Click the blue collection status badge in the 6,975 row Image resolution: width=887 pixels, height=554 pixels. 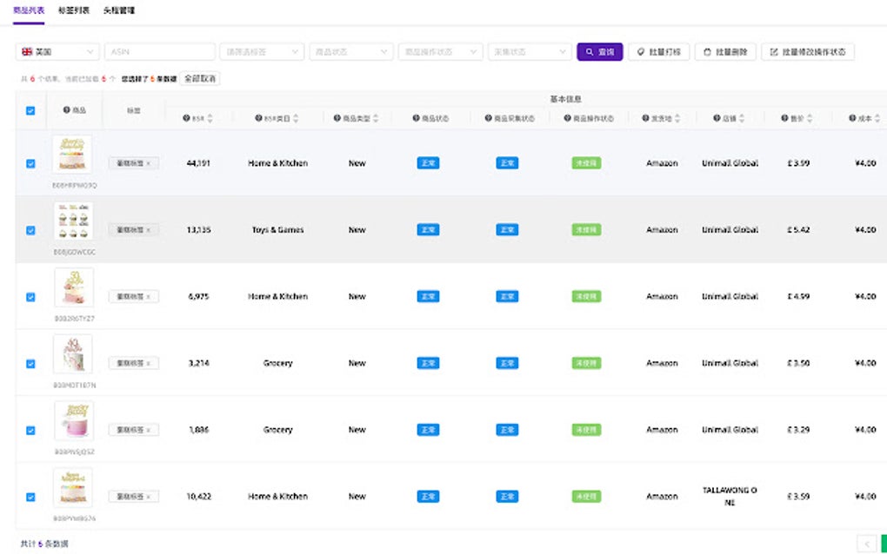[x=507, y=296]
